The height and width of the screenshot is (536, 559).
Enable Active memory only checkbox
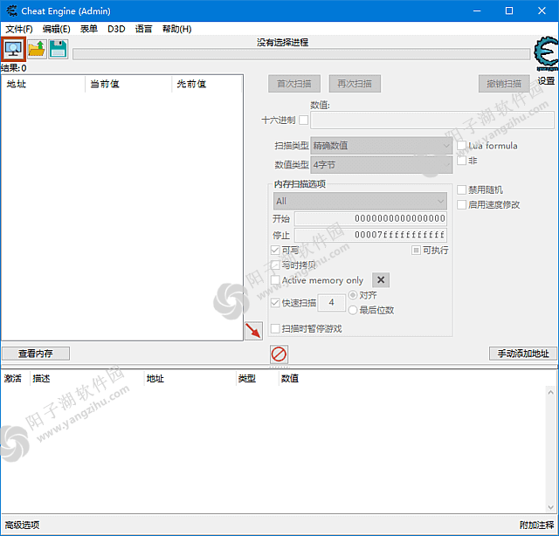(275, 280)
